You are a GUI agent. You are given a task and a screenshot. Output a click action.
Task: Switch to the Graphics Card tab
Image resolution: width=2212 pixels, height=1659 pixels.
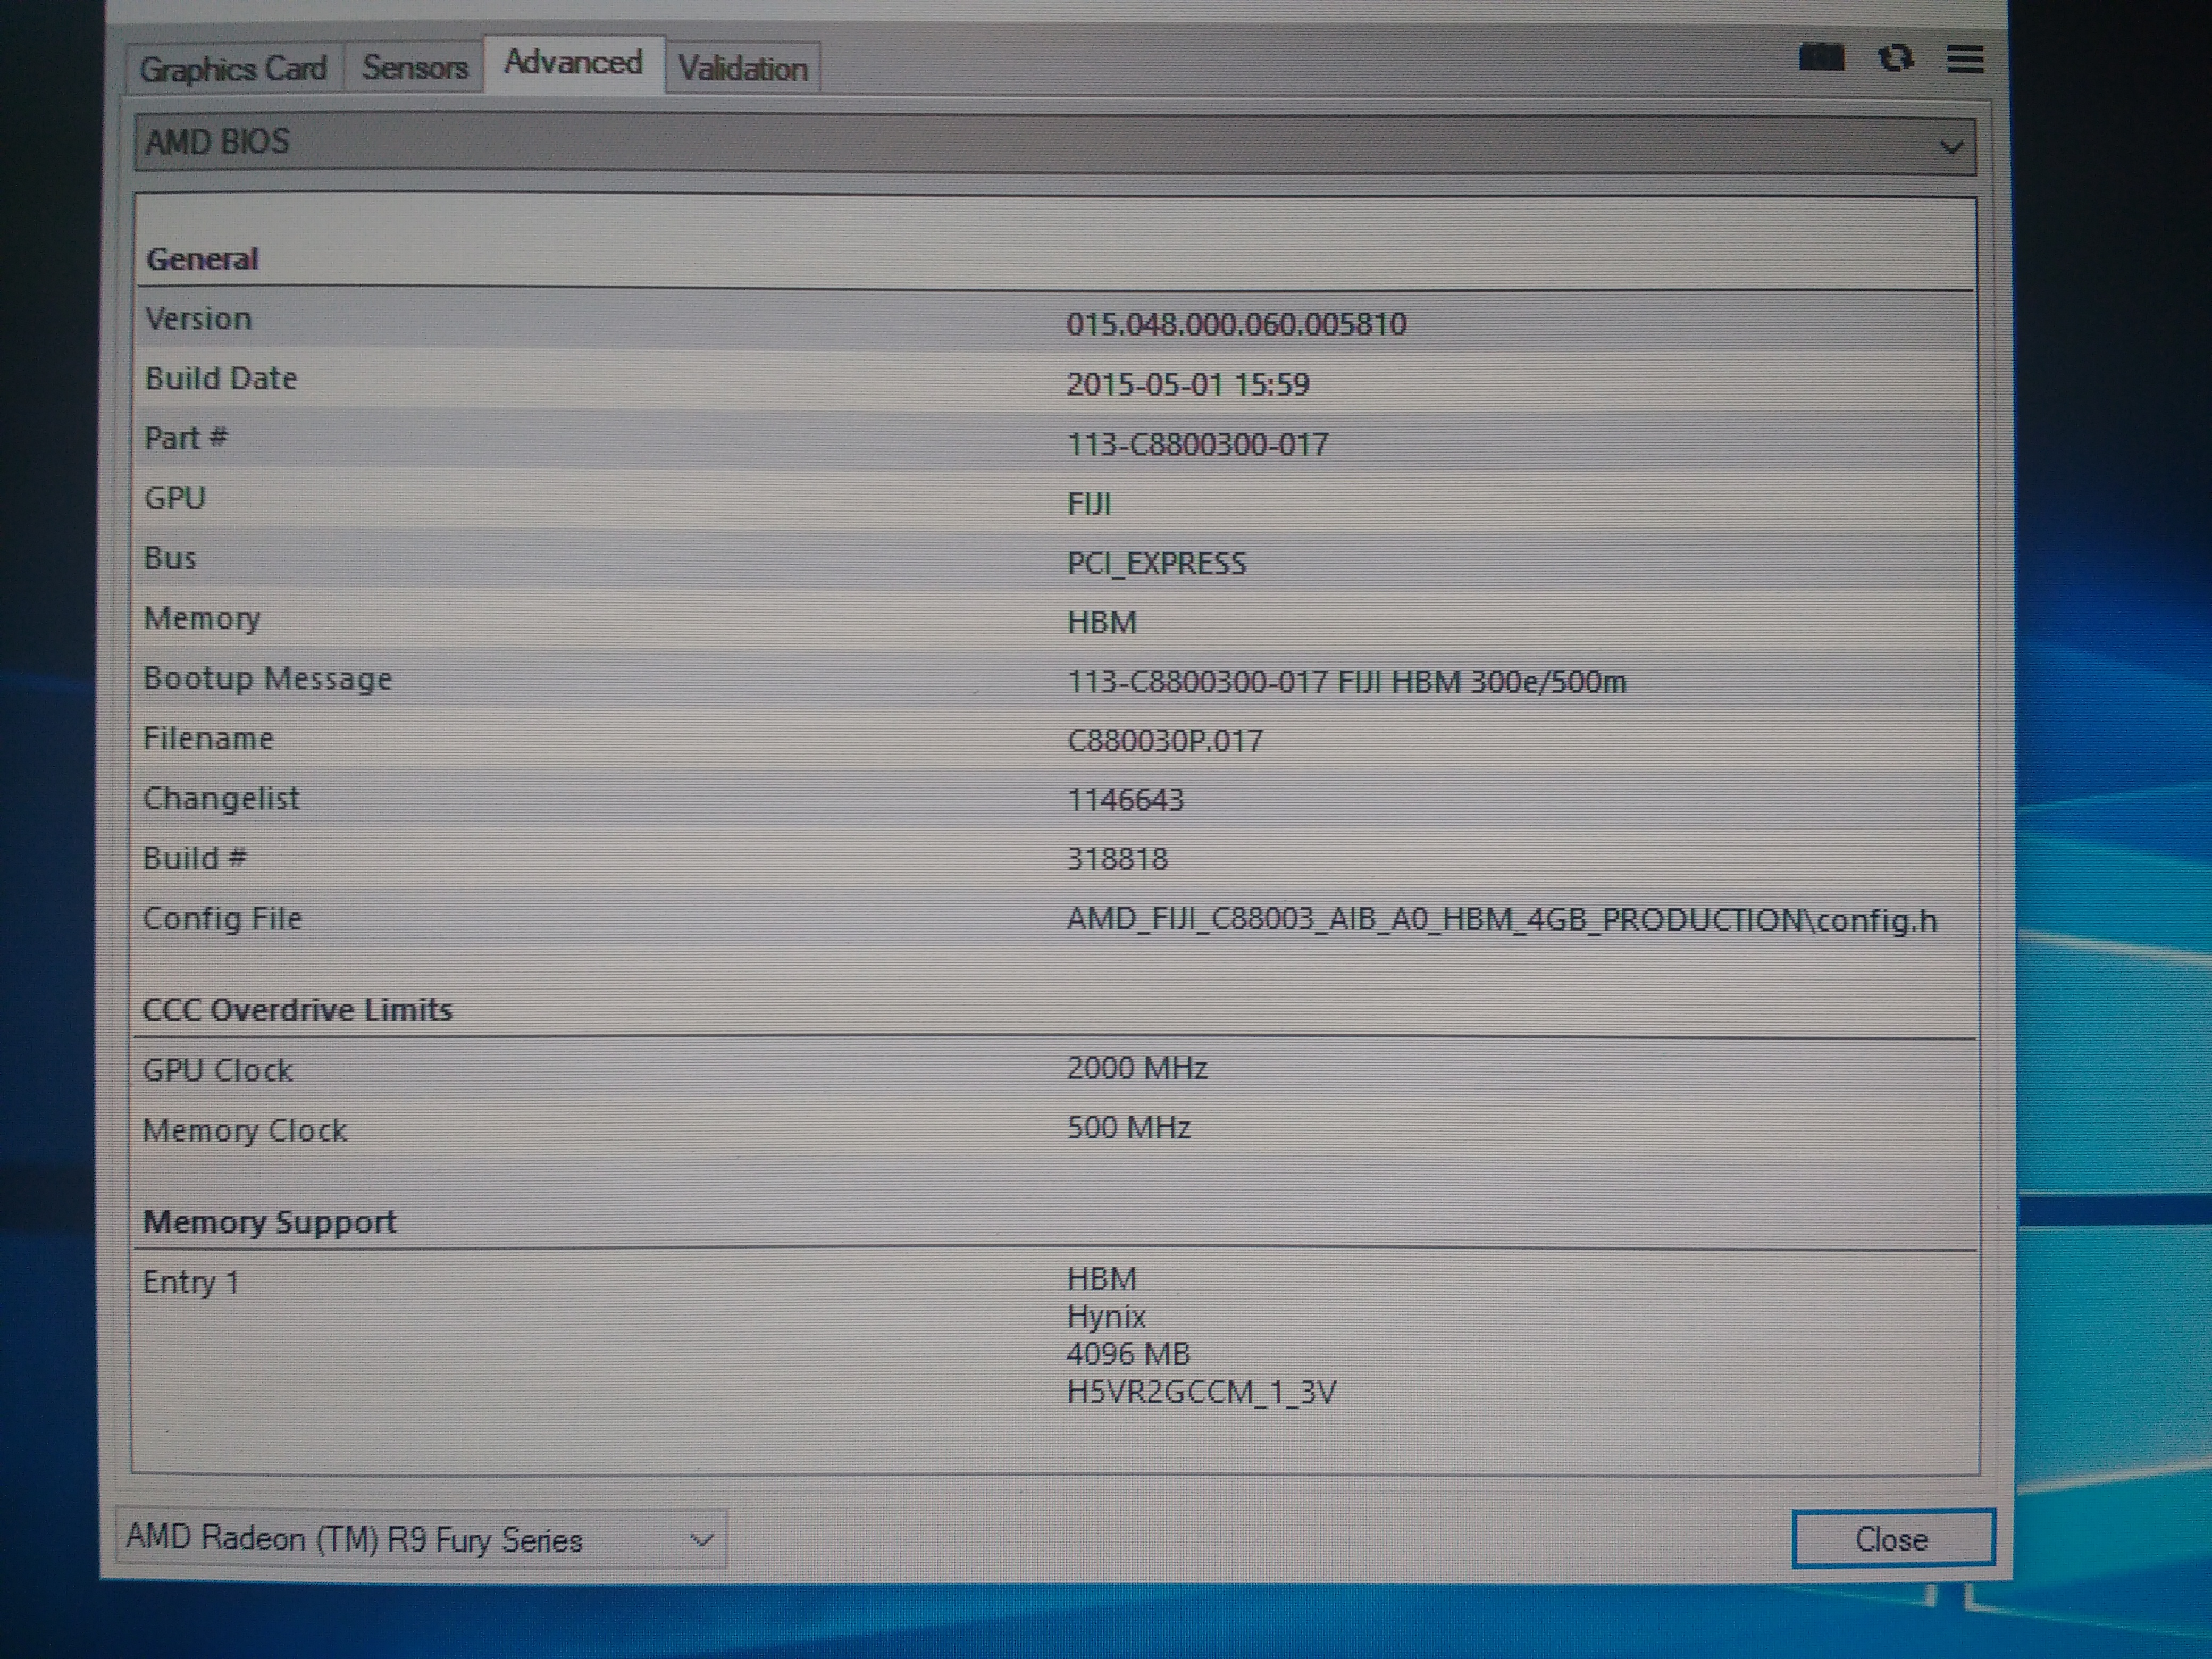(234, 68)
